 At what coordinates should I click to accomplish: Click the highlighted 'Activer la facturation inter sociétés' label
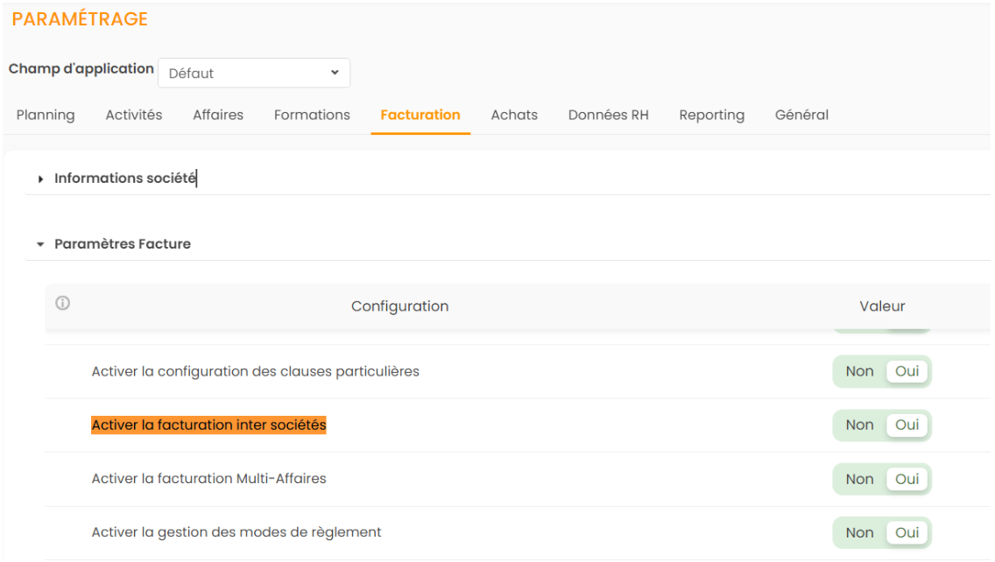pyautogui.click(x=208, y=425)
